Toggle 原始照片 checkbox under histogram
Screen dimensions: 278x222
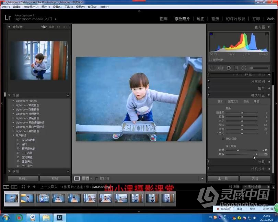pos(210,60)
